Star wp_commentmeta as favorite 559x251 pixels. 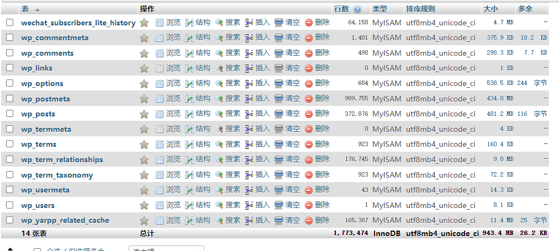(144, 38)
